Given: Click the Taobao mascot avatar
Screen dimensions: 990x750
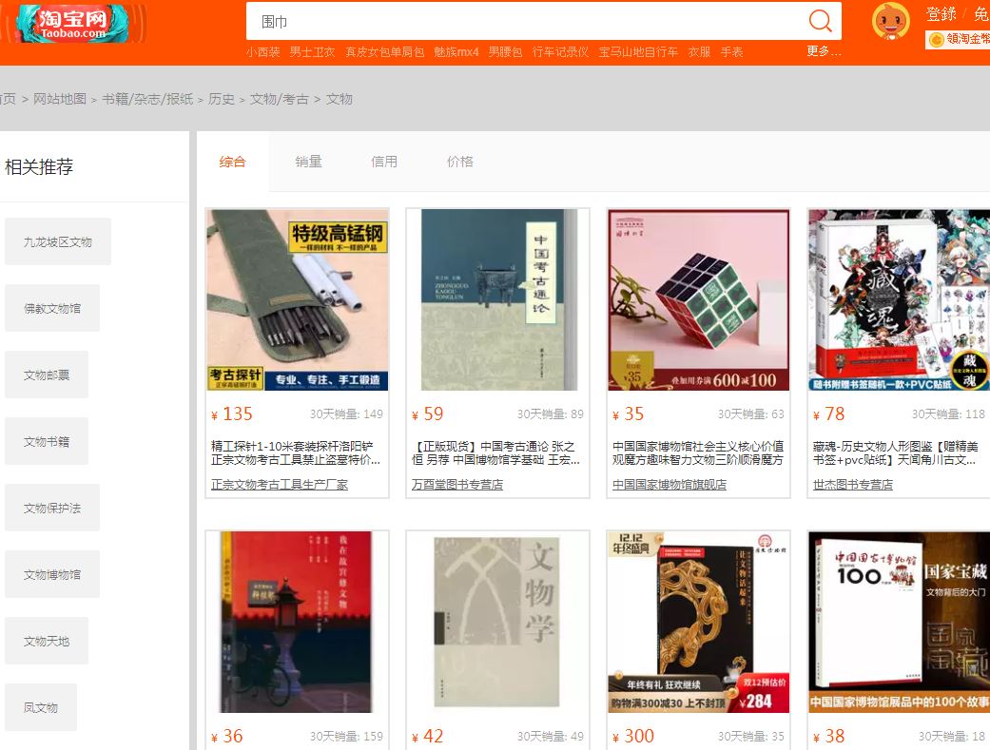Looking at the screenshot, I should [890, 21].
